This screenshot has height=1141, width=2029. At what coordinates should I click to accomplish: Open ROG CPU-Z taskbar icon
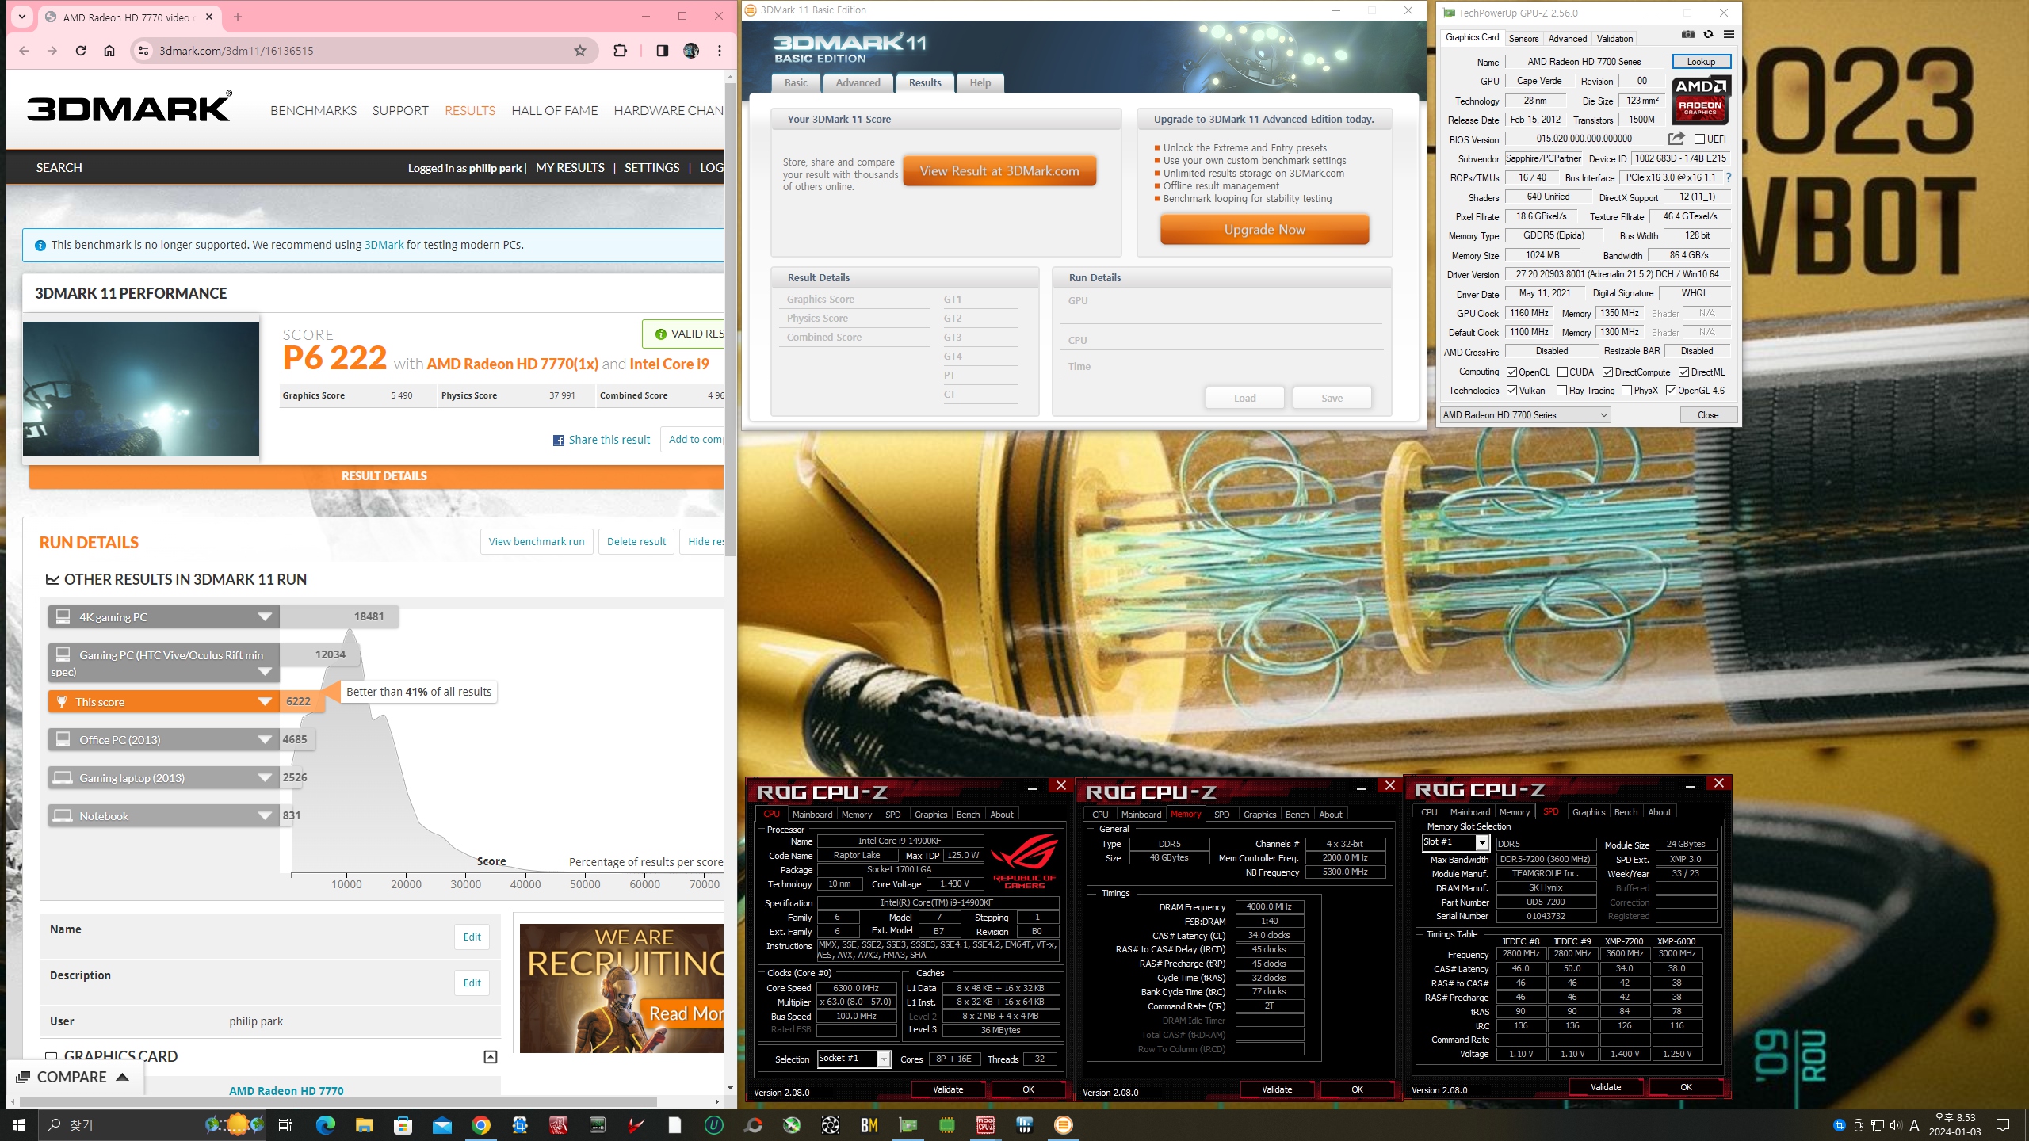click(985, 1125)
